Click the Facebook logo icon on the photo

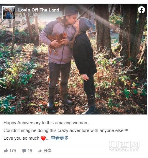pyautogui.click(x=142, y=10)
